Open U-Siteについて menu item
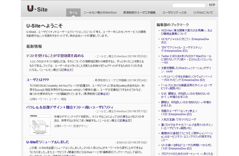 point(203,12)
